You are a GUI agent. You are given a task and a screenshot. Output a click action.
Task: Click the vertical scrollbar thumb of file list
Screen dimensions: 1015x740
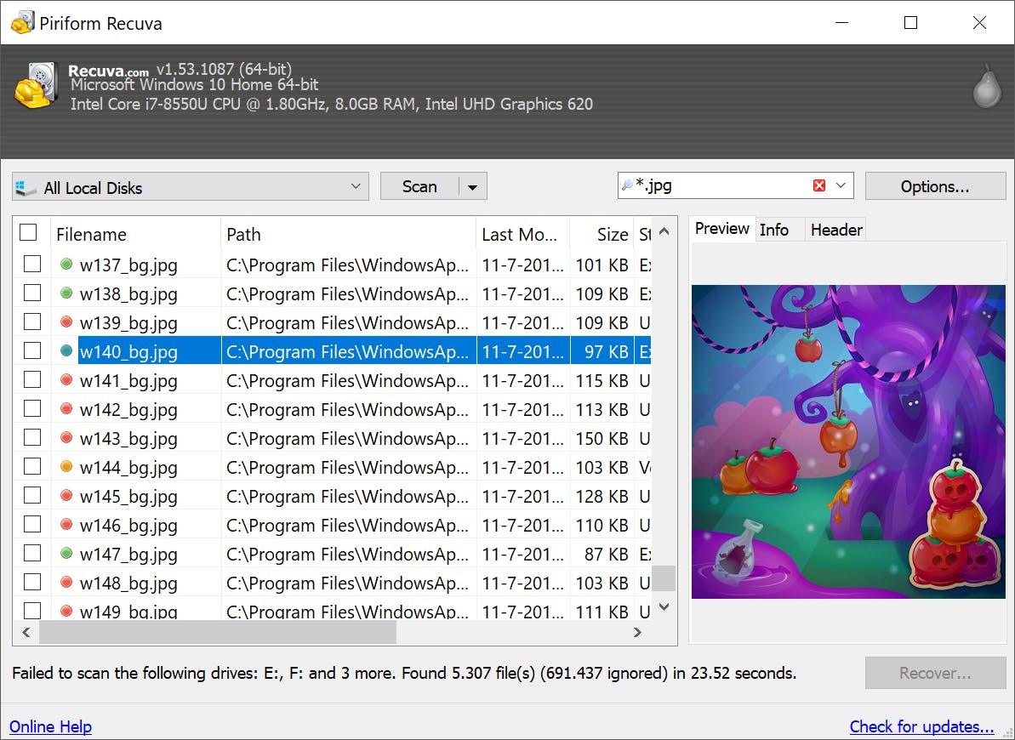coord(664,578)
